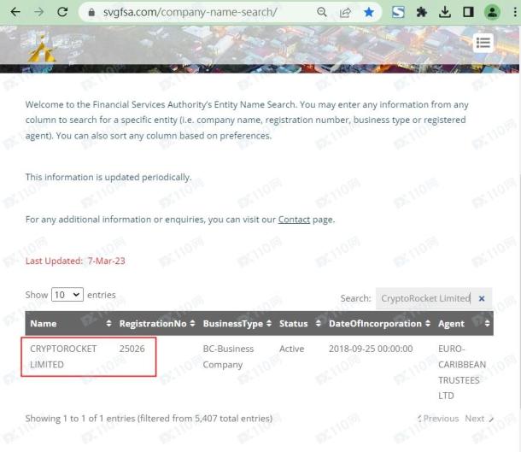
Task: Sort table by Agent column
Action: coord(464,323)
